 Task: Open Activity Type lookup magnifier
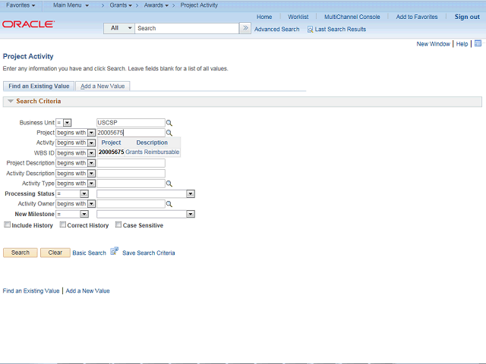point(169,184)
